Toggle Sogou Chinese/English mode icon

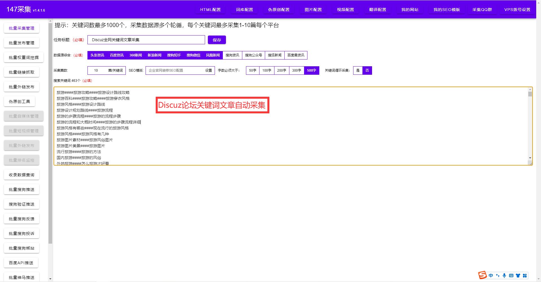[491, 276]
